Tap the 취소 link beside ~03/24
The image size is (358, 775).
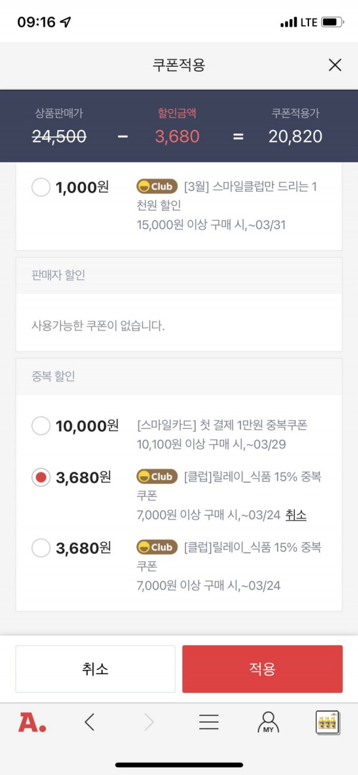tap(296, 515)
